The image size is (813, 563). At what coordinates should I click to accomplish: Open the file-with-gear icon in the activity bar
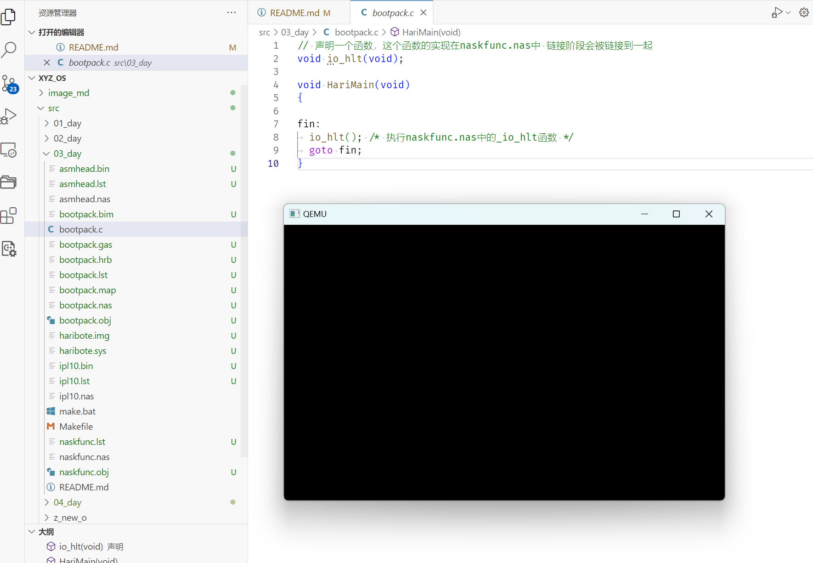(9, 249)
